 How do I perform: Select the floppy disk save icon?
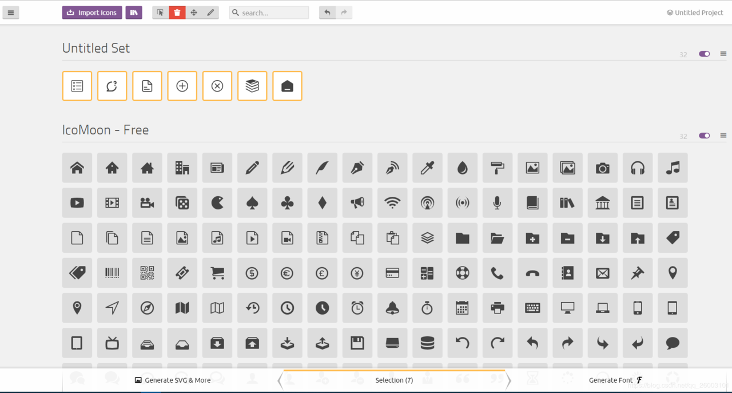tap(357, 343)
